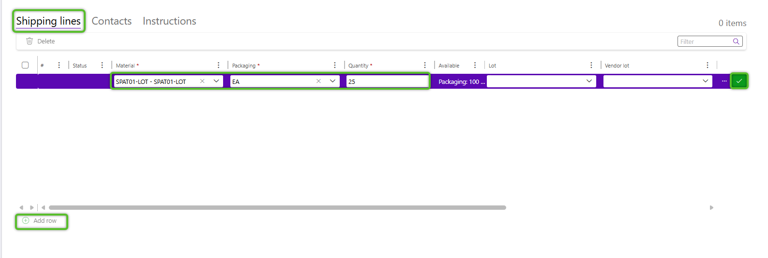This screenshot has width=768, height=258.
Task: Open the Vendor lot column options menu
Action: click(707, 65)
